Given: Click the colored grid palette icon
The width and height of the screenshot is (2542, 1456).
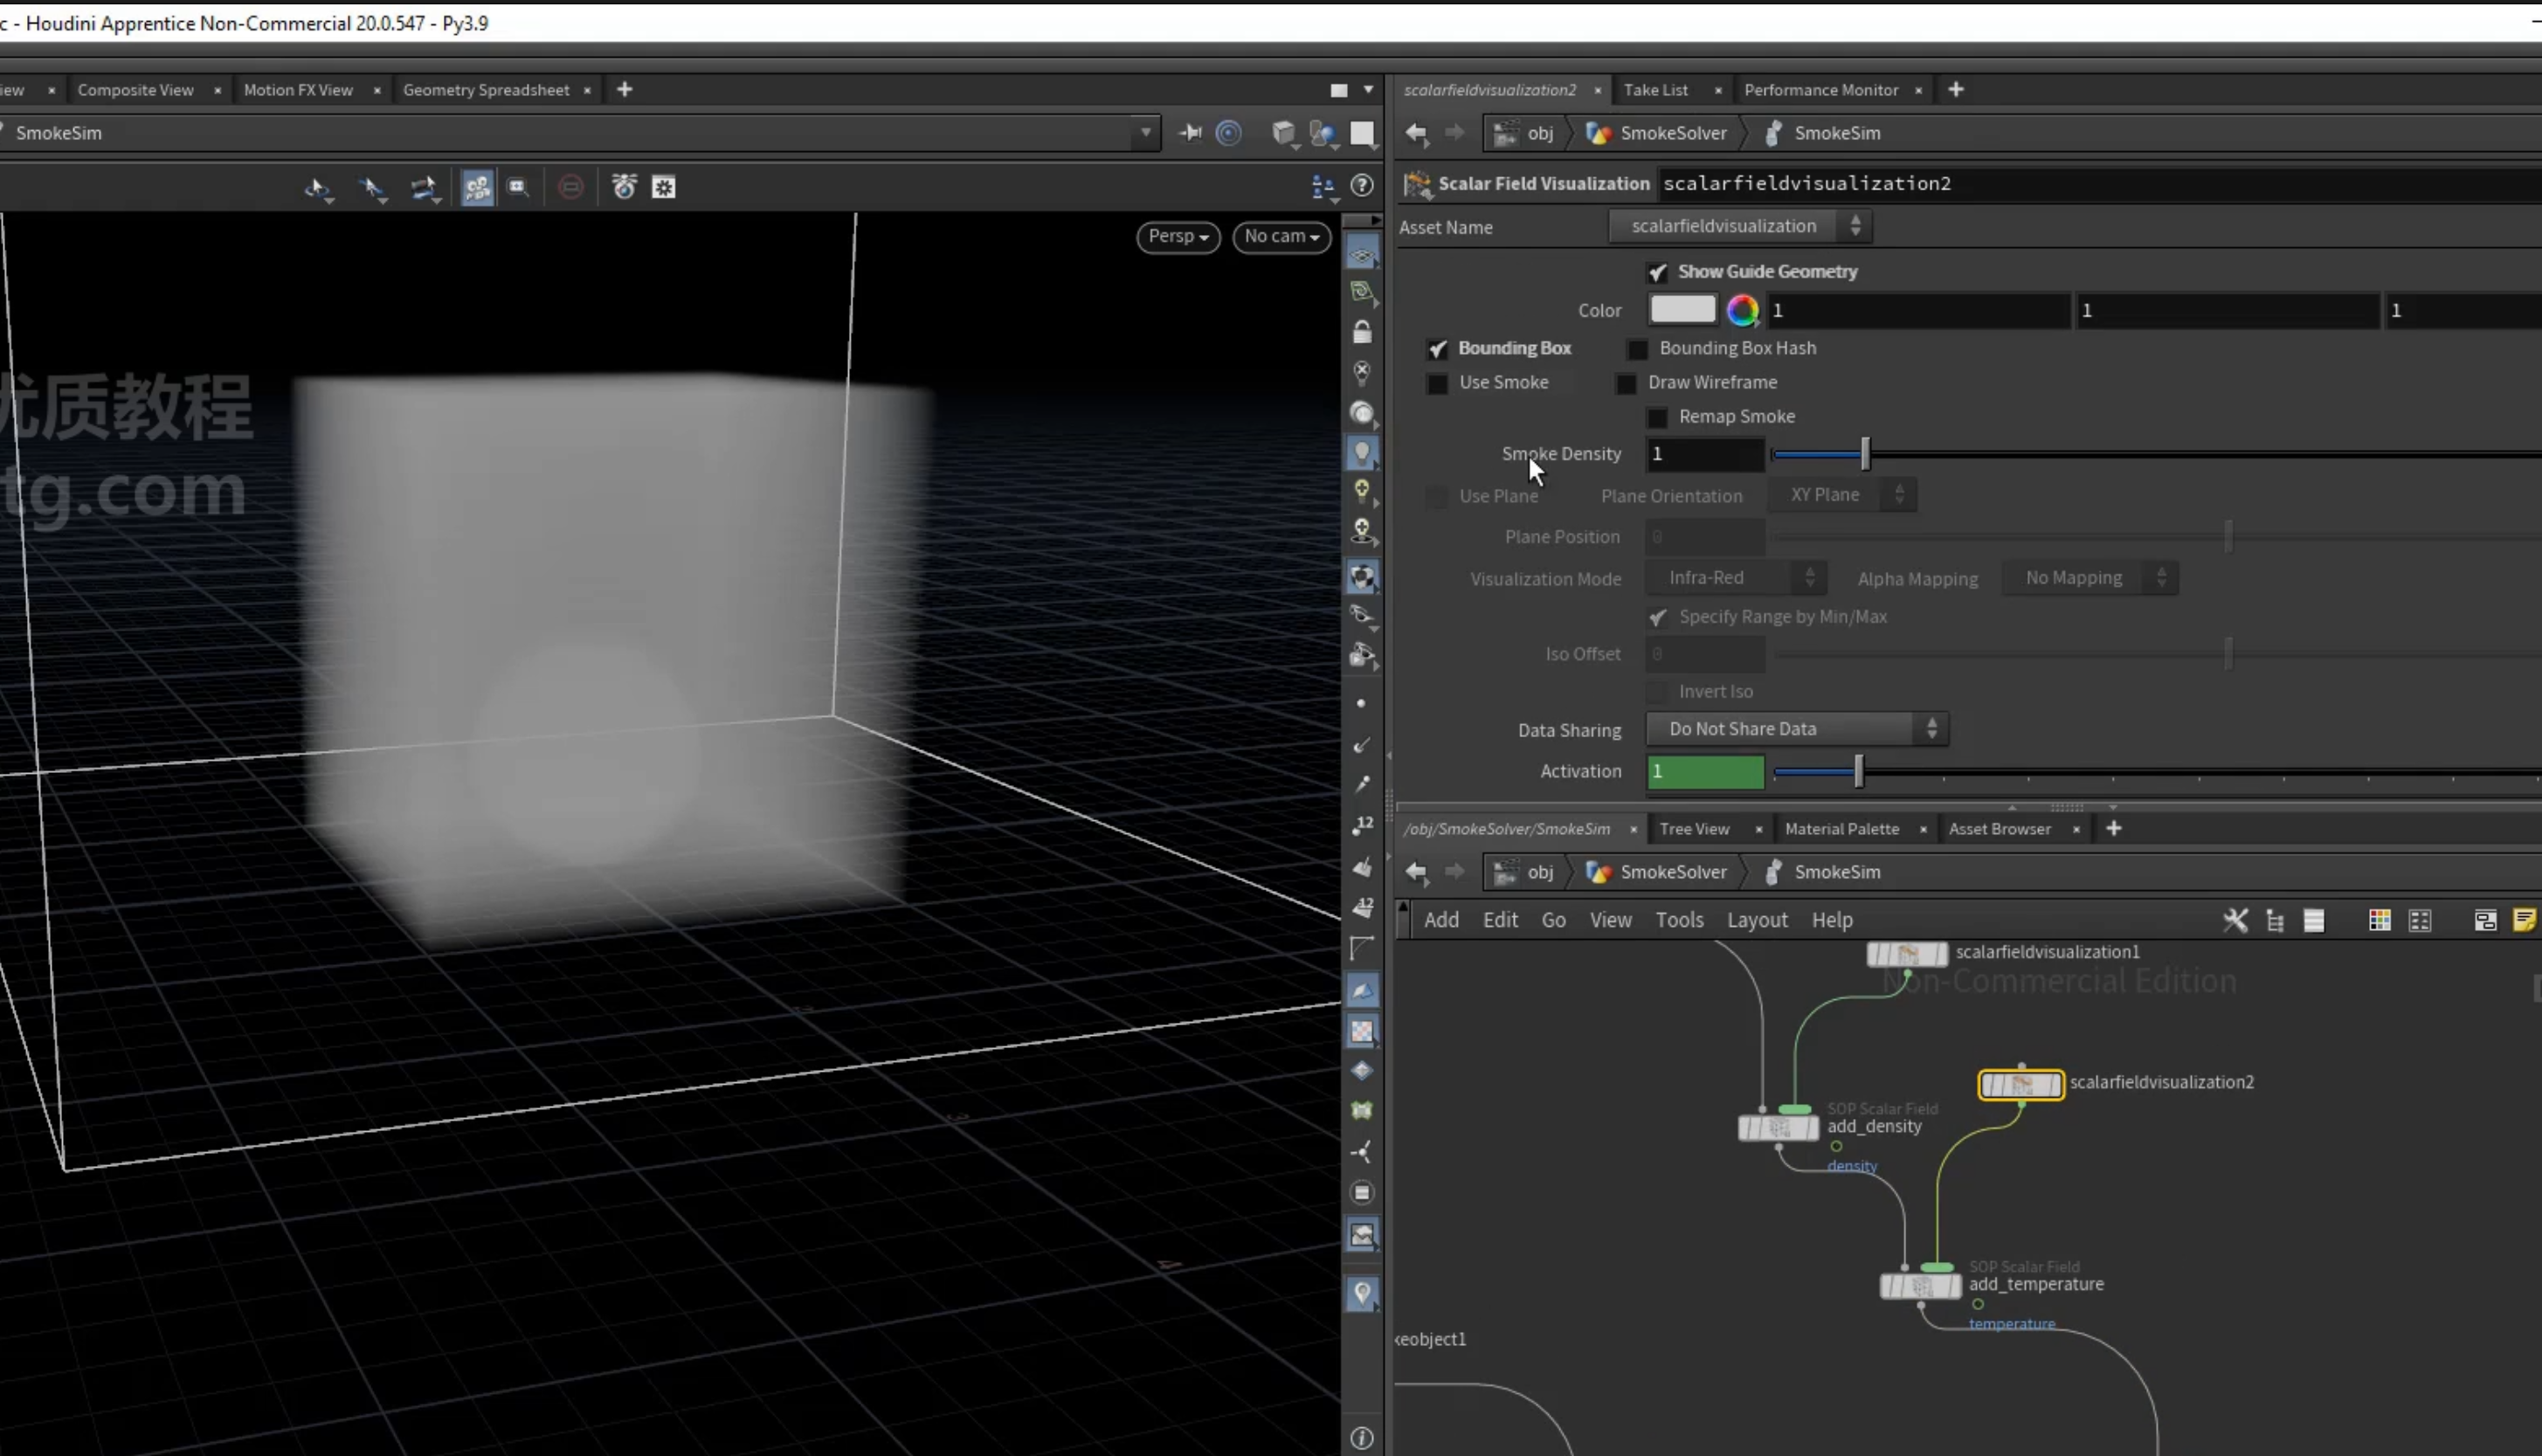Looking at the screenshot, I should pos(2380,920).
